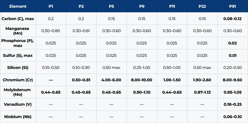The image size is (248, 123).
Task: Select the 0.06–0.10 niobium cell
Action: click(x=233, y=117)
